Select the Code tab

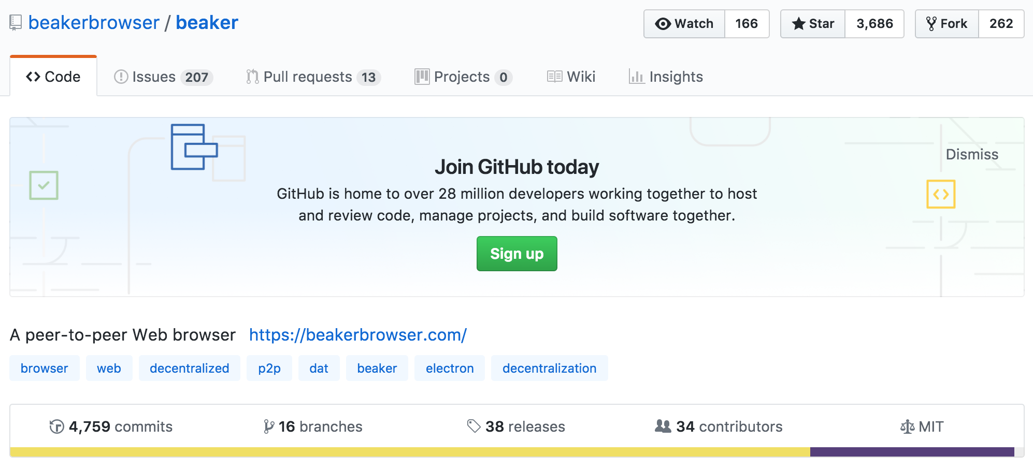pos(53,77)
